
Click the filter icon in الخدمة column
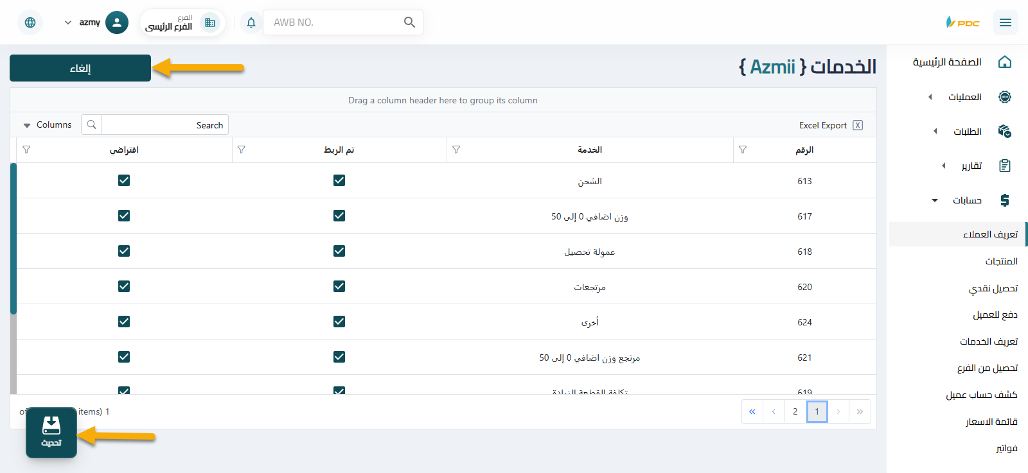tap(456, 150)
